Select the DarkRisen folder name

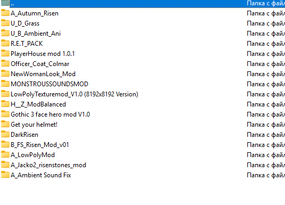coord(24,135)
